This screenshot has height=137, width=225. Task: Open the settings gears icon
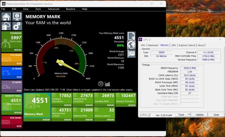[x=17, y=26]
